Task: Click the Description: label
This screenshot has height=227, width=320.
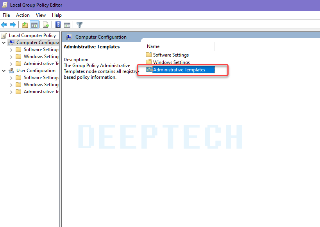Action: pyautogui.click(x=76, y=60)
